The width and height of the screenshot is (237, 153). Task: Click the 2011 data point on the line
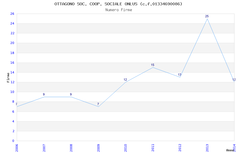[x=153, y=67]
